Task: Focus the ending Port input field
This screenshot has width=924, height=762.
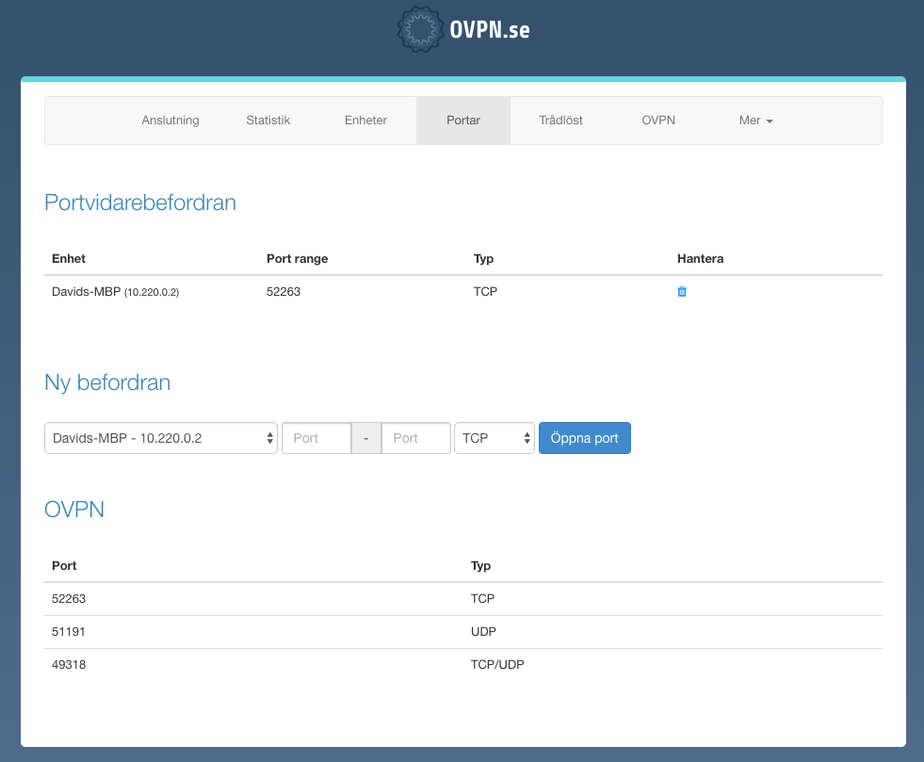Action: (x=416, y=438)
